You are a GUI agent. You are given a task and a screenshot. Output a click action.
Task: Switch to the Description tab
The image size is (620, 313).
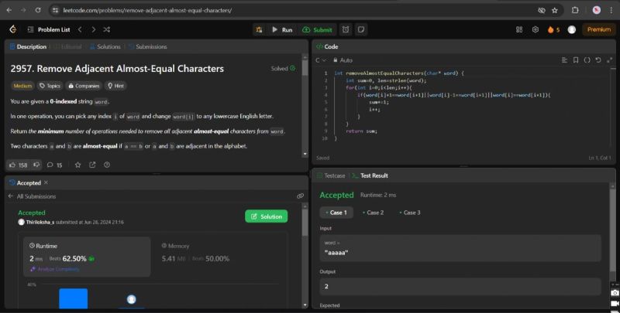point(28,46)
